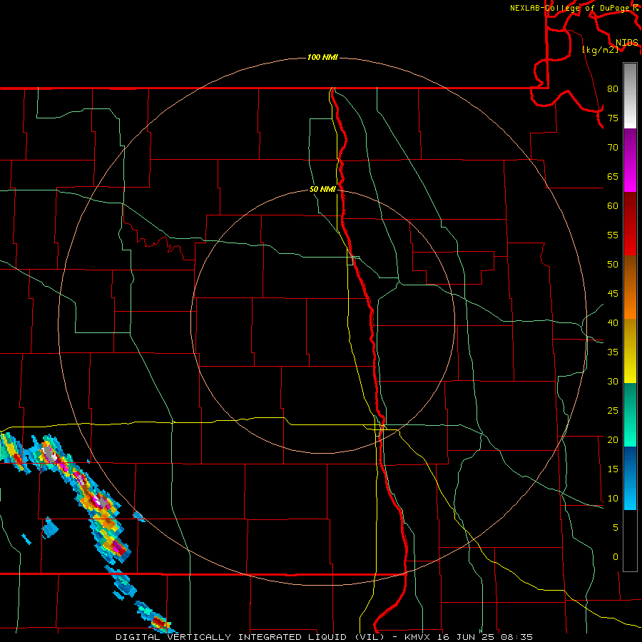Pick the blue segment of the color scale

tap(630, 478)
